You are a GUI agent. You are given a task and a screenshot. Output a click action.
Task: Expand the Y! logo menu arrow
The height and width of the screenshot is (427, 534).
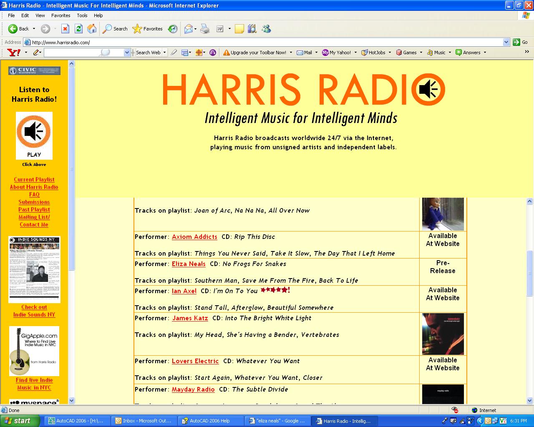[26, 53]
